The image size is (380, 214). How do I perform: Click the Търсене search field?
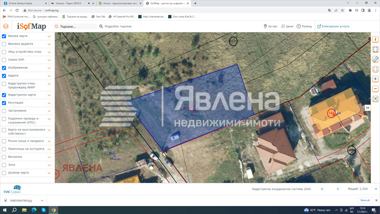pos(77,27)
